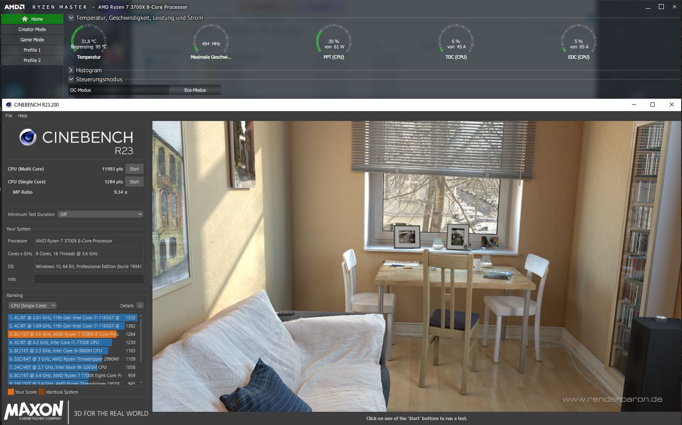682x425 pixels.
Task: Select Game Mode in Ryzen Master
Action: 32,40
